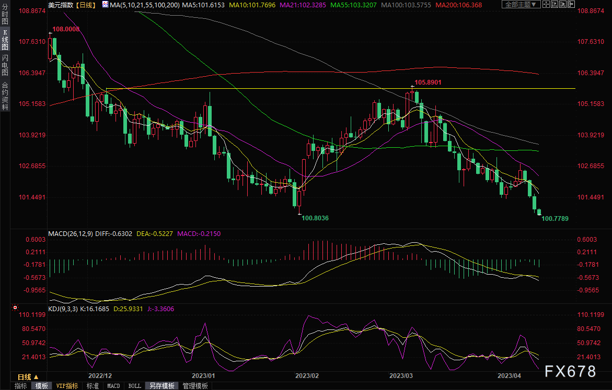
Task: Apply the MACD template button
Action: (113, 386)
